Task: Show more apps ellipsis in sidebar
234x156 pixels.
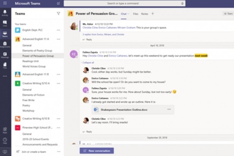Action: (5, 76)
